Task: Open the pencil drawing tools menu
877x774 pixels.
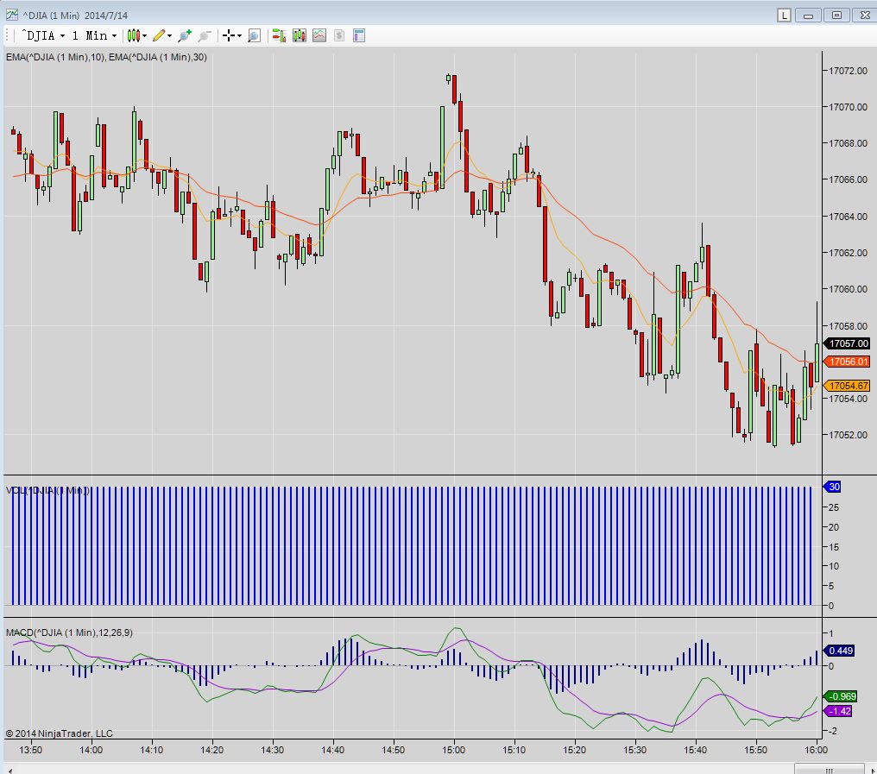Action: click(162, 35)
